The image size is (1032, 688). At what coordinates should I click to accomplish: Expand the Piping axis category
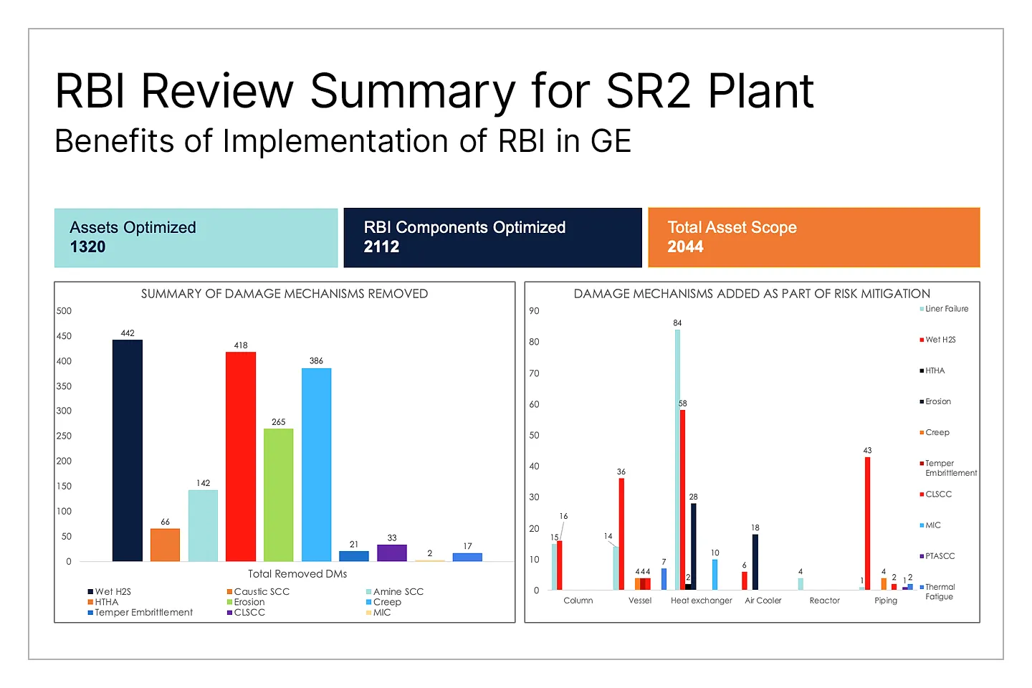885,601
